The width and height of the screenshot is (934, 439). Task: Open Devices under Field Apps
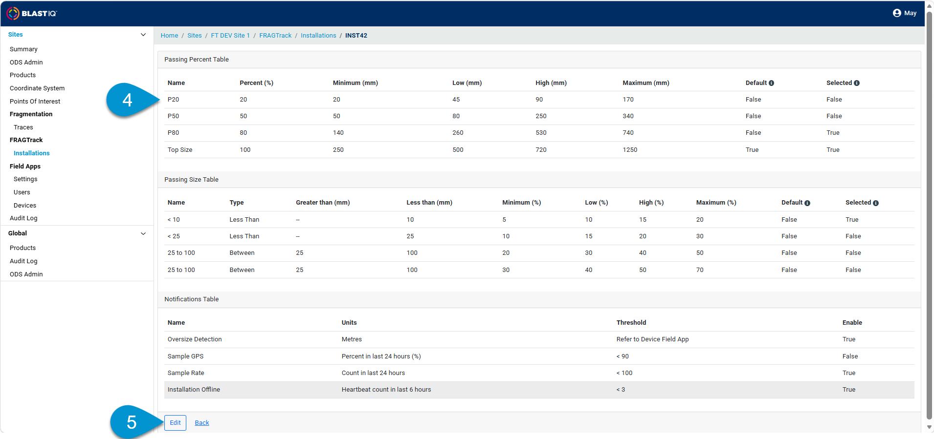[x=25, y=206]
